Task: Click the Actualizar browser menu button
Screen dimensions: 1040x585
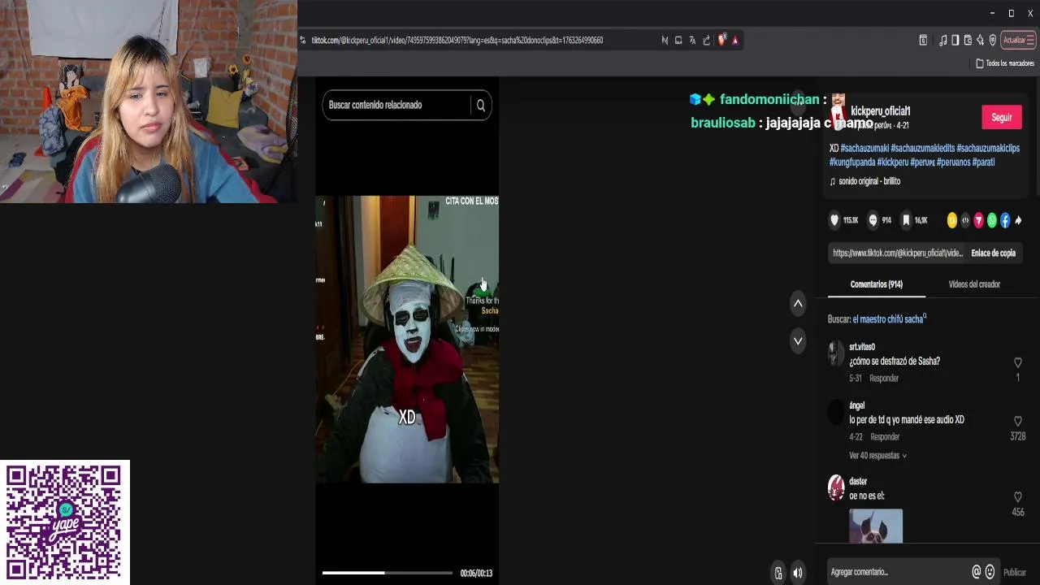Action: click(x=1018, y=40)
